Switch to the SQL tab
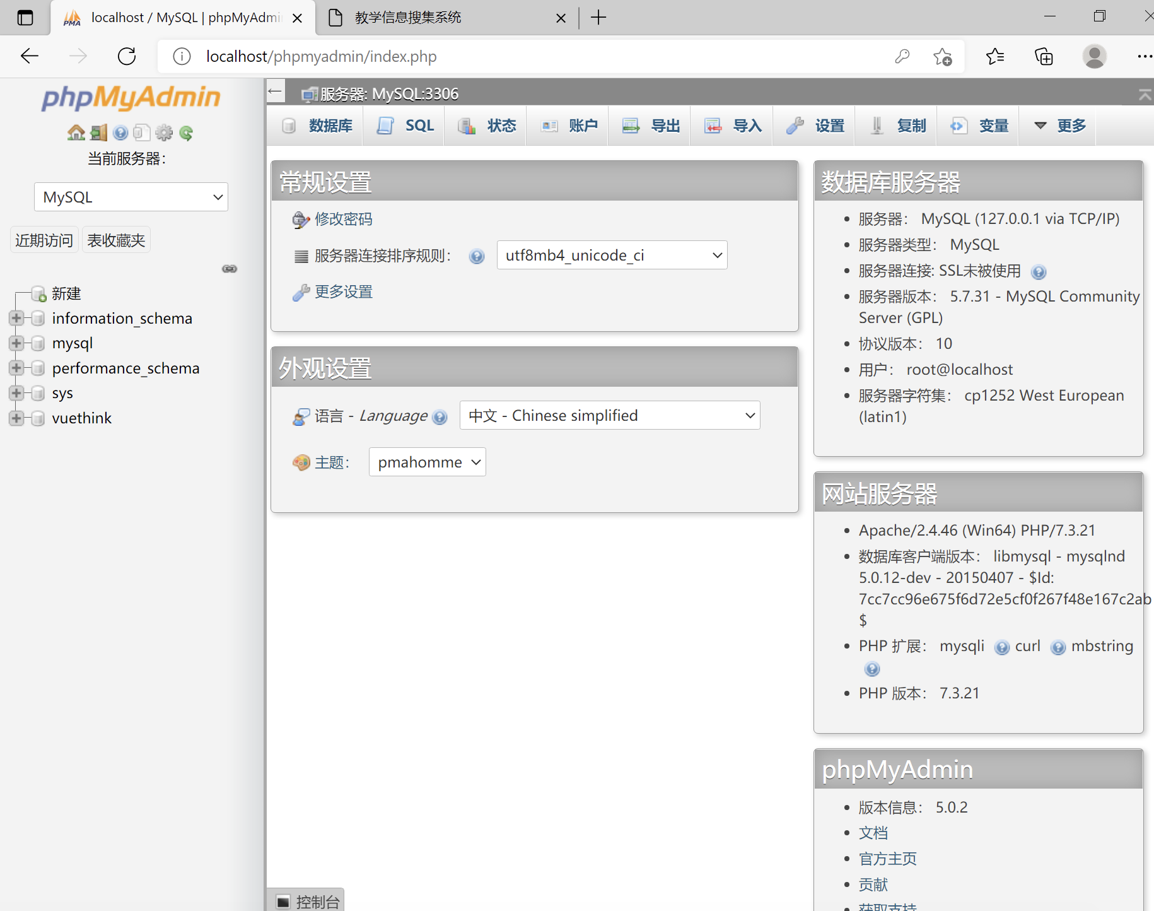Image resolution: width=1154 pixels, height=911 pixels. pyautogui.click(x=405, y=126)
